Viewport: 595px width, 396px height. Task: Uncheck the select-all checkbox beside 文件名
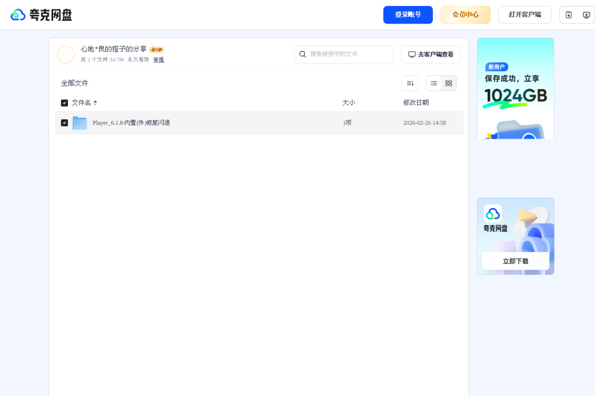(64, 103)
